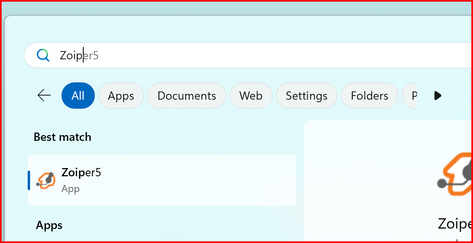The width and height of the screenshot is (473, 243).
Task: Switch to the Web filter tab
Action: pos(251,96)
